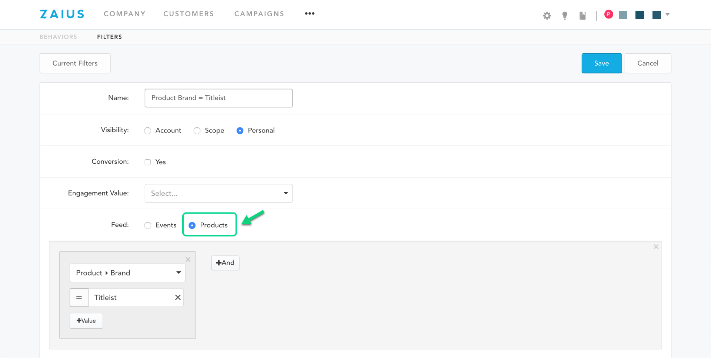Image resolution: width=711 pixels, height=358 pixels.
Task: Open the CUSTOMERS menu
Action: tap(189, 14)
